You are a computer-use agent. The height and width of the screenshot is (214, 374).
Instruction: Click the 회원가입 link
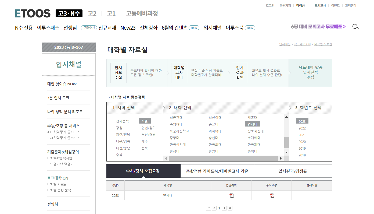point(285,5)
